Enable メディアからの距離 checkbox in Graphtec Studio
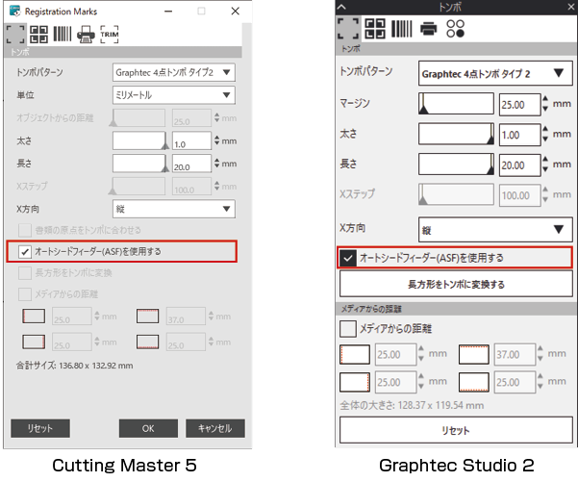 tap(348, 328)
